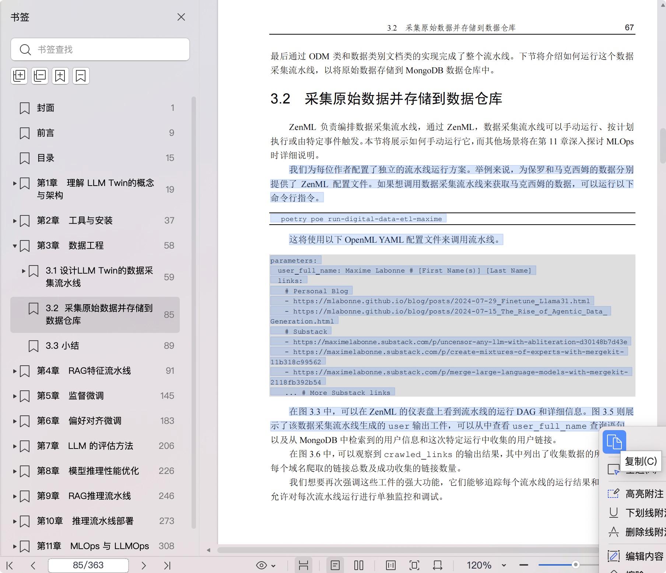Expand chapter 第4章 RAG特征流水线
666x573 pixels.
(x=15, y=371)
